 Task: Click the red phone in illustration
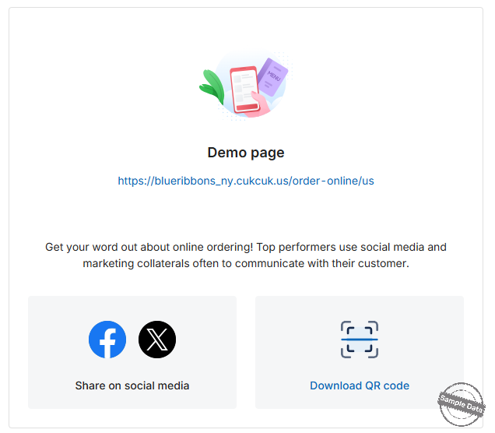[x=244, y=90]
